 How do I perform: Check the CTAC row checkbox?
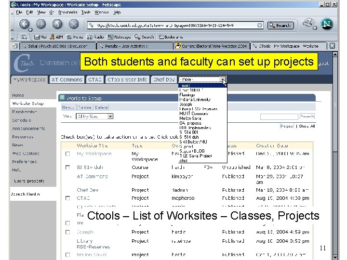[x=68, y=198]
